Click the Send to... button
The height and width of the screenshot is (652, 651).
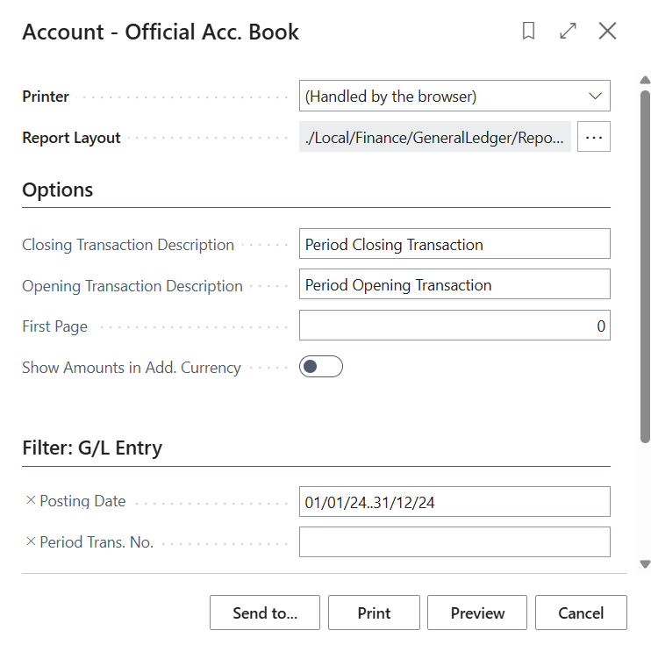(265, 613)
